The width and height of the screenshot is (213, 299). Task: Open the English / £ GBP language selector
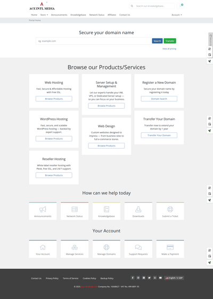(174, 278)
